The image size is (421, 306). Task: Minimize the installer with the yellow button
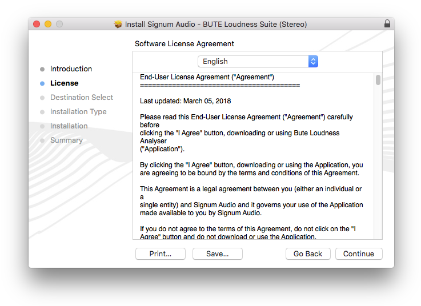click(48, 24)
